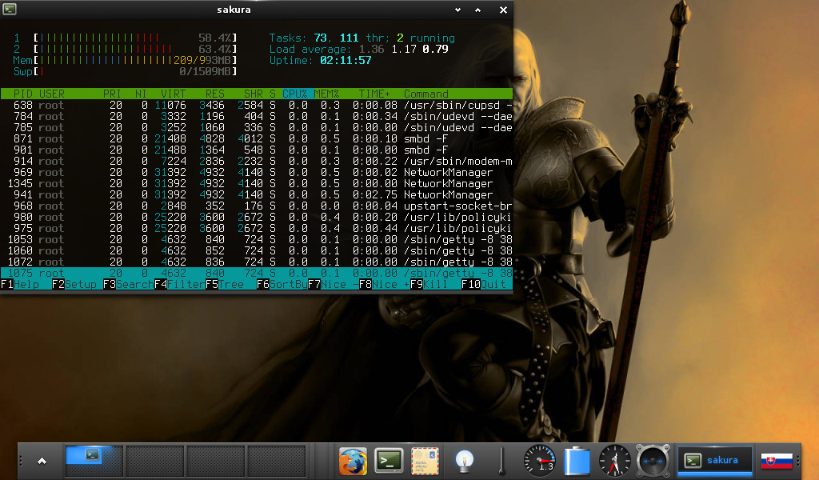Sort processes by the PID column header
The width and height of the screenshot is (819, 480).
23,94
